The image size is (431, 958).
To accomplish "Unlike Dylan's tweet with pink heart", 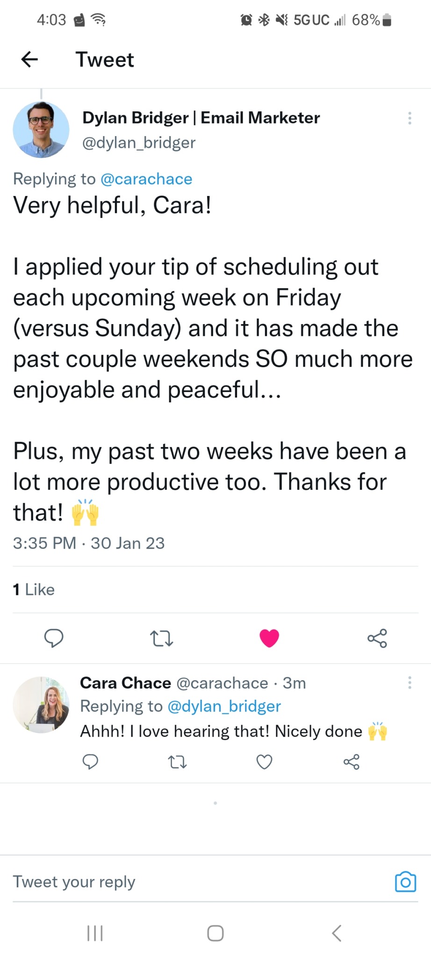I will pos(269,638).
